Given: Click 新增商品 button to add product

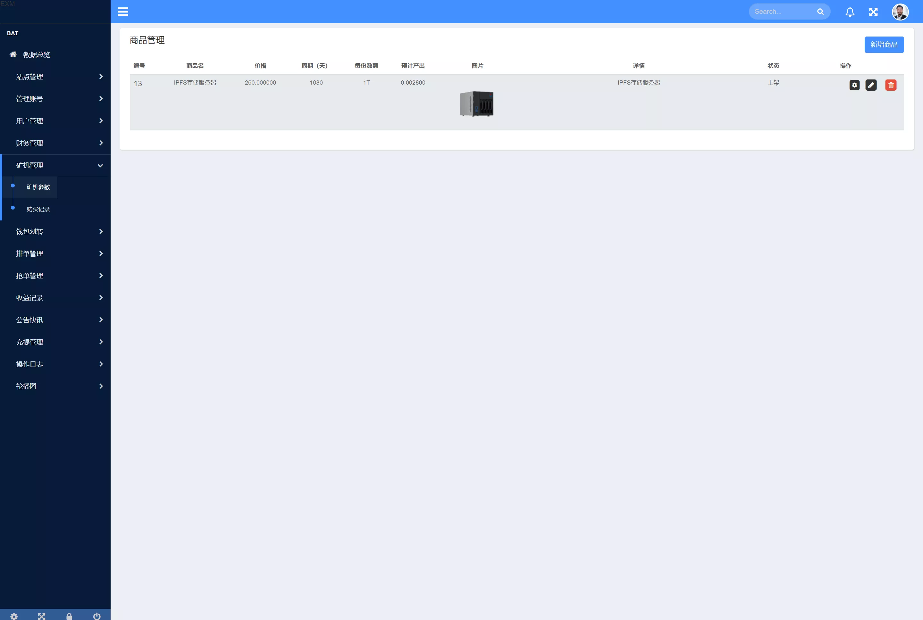Looking at the screenshot, I should [884, 44].
